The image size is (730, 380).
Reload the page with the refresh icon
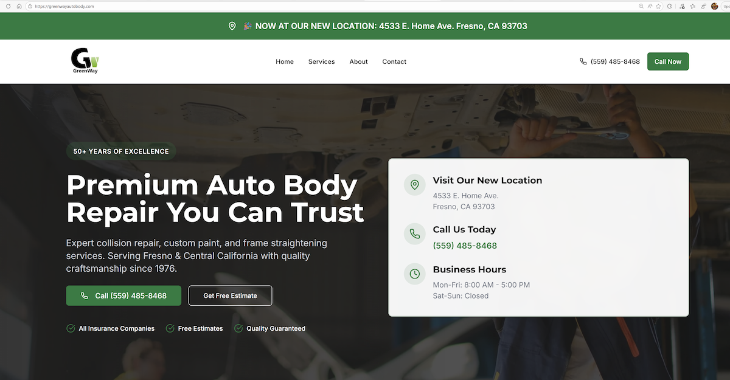coord(7,6)
